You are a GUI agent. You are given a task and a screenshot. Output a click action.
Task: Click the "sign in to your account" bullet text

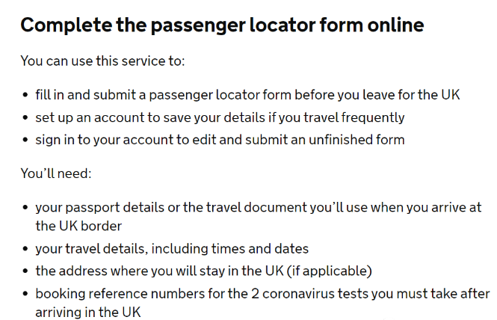coord(220,140)
